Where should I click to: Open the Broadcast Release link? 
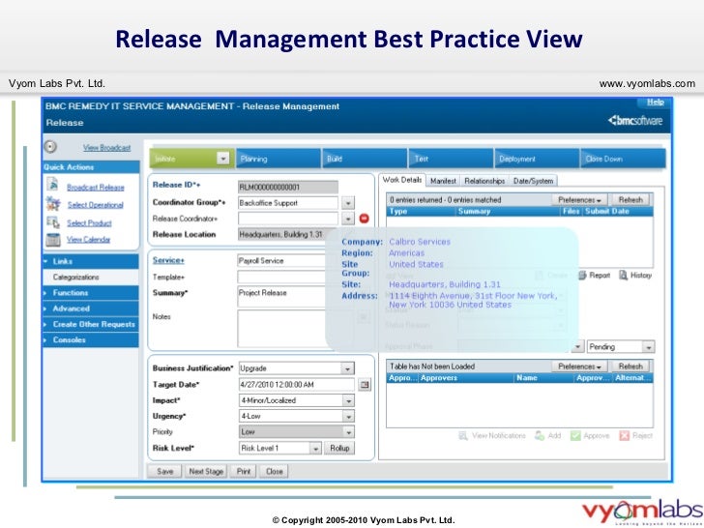96,188
